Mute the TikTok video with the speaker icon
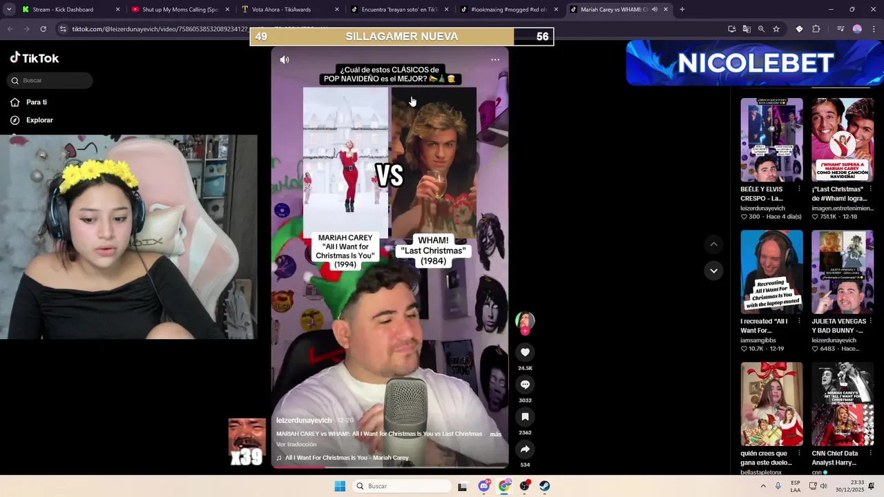 285,60
